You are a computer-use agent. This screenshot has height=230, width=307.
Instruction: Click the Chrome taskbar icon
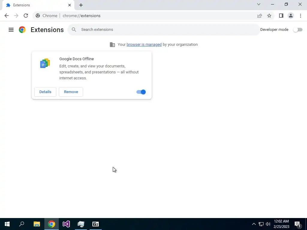[52, 224]
